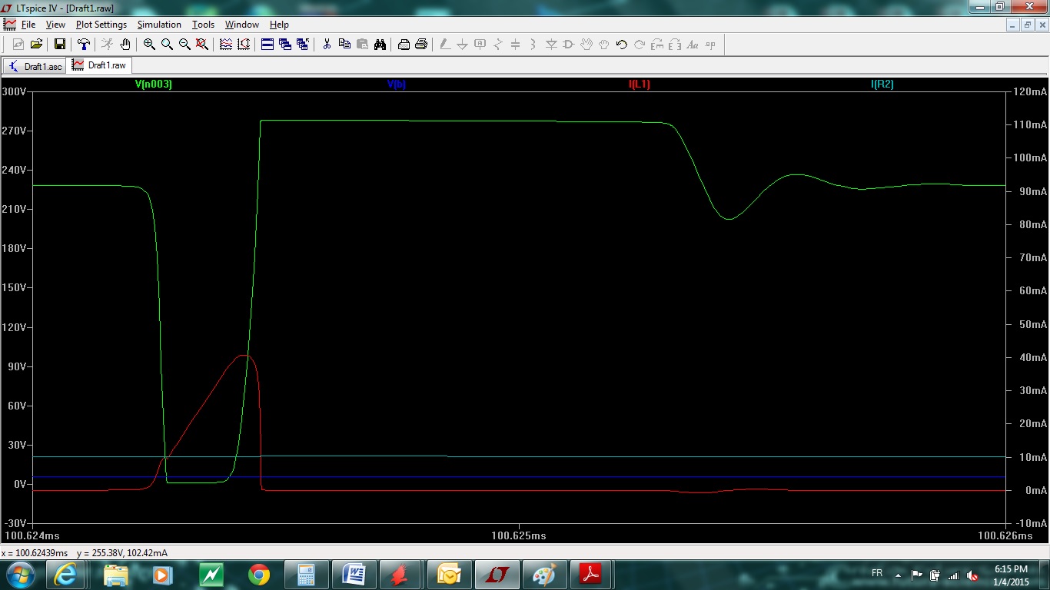The height and width of the screenshot is (590, 1050).
Task: Select the Zoom In magnifier tool
Action: [149, 45]
